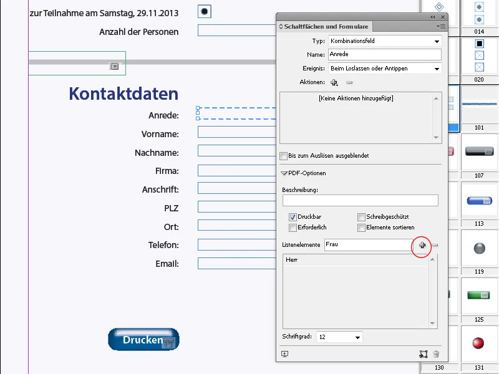The height and width of the screenshot is (374, 499).
Task: Click the Email form field
Action: 237,264
